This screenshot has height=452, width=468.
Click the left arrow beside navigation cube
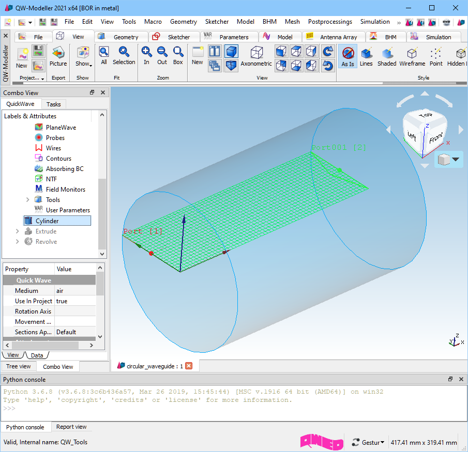click(x=388, y=129)
